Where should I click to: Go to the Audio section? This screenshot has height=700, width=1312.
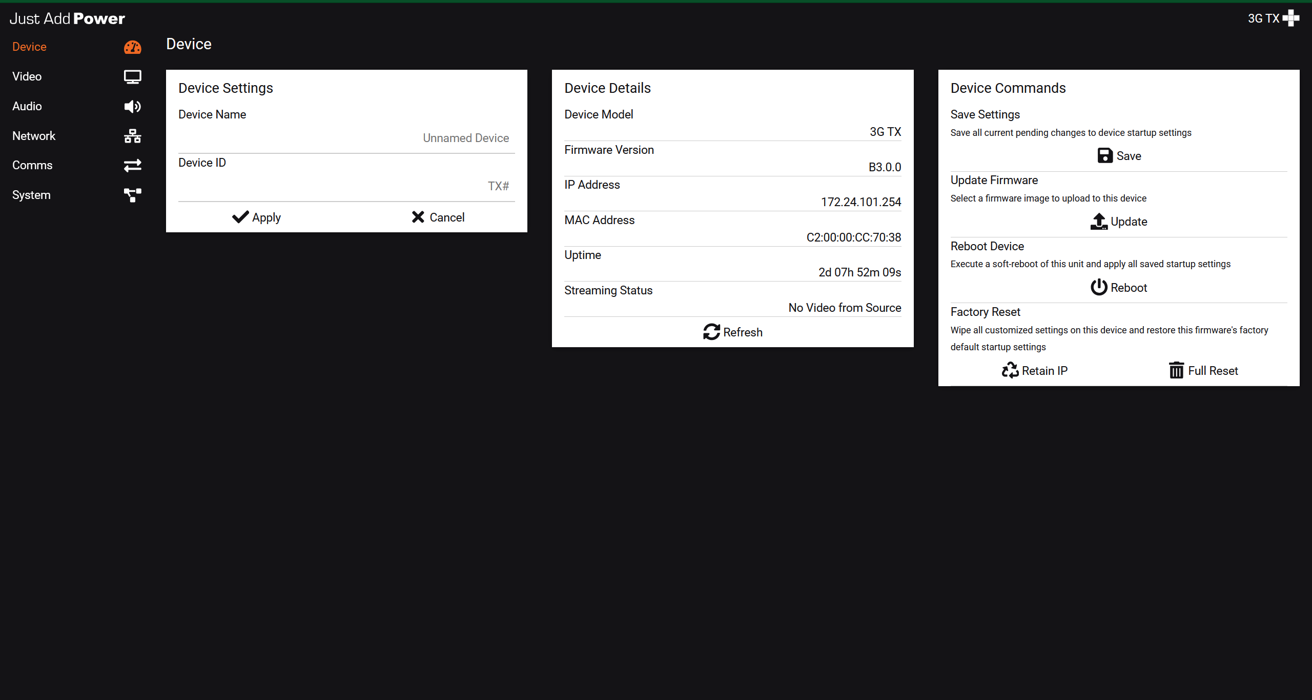[x=77, y=106]
